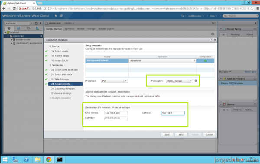Pin the navigator panel
The height and width of the screenshot is (164, 260).
[x=40, y=23]
